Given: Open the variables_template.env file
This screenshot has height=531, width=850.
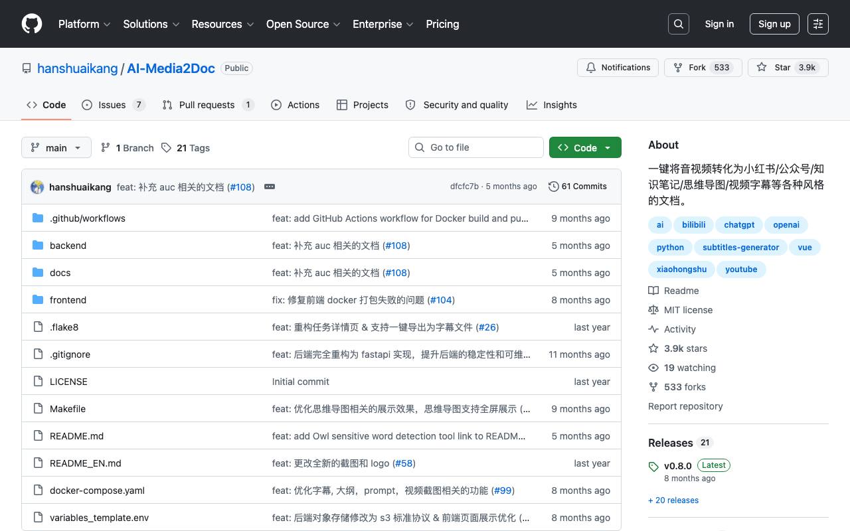Looking at the screenshot, I should 100,518.
